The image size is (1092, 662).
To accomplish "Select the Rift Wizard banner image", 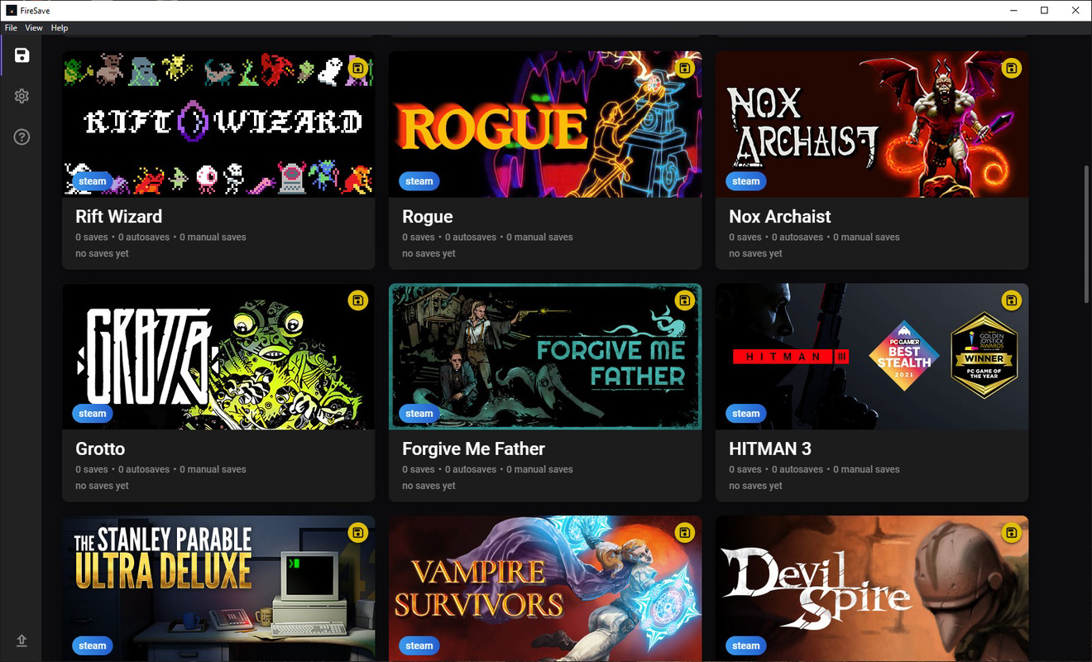I will [218, 124].
